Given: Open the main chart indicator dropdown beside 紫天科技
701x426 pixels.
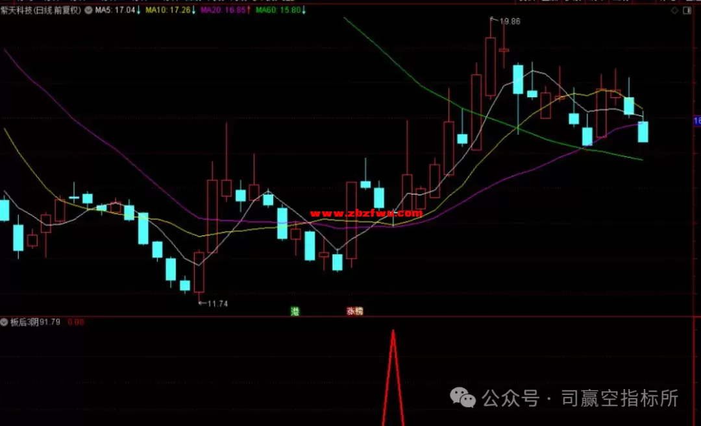Looking at the screenshot, I should click(88, 10).
